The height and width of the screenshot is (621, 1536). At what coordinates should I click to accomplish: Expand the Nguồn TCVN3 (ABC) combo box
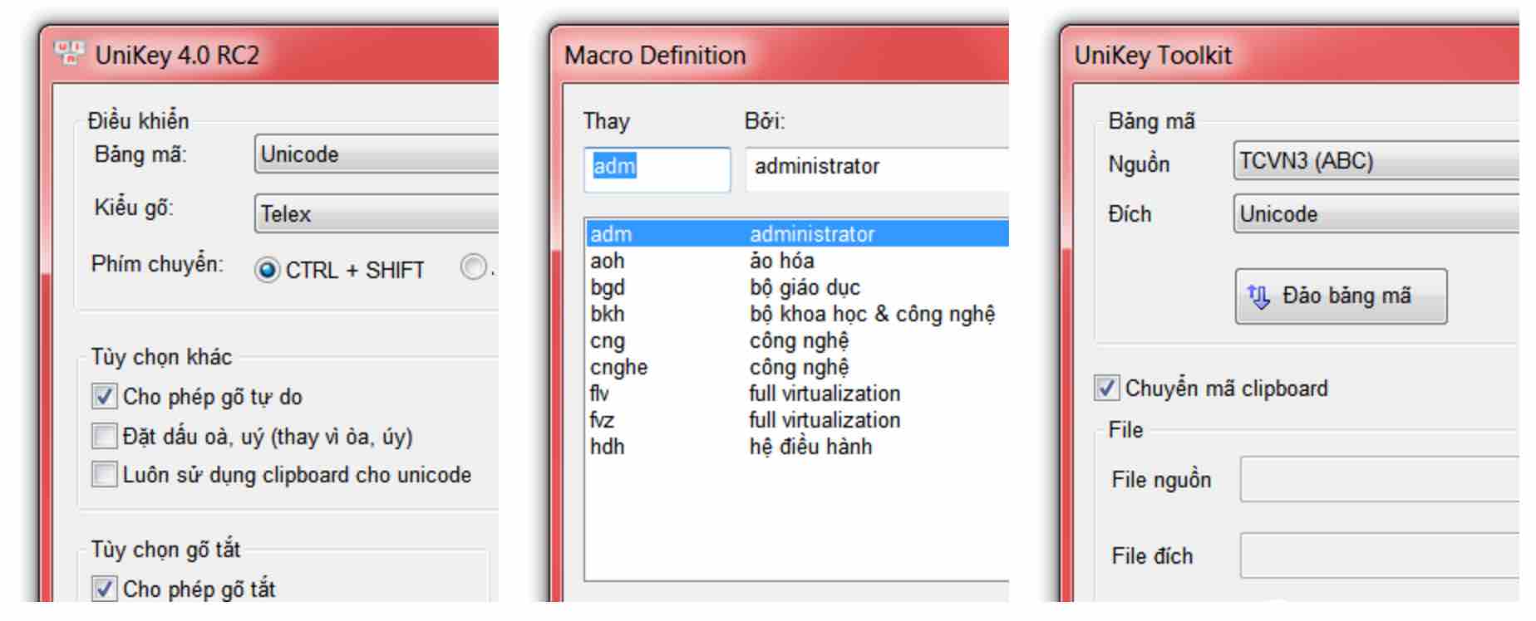[1376, 160]
